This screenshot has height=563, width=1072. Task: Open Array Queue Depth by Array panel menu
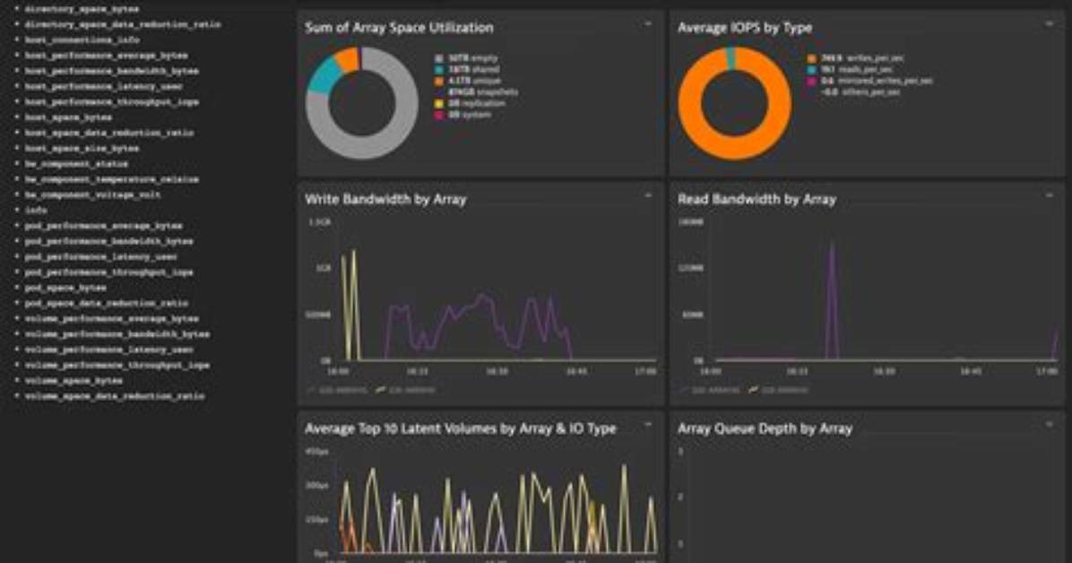pos(1050,425)
